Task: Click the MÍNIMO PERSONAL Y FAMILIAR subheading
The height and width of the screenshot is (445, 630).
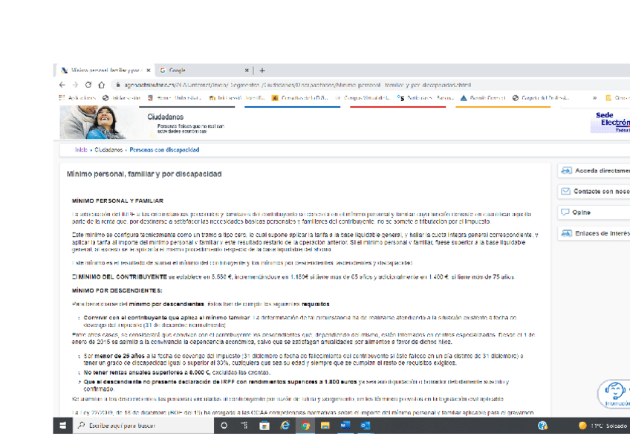Action: [x=117, y=201]
